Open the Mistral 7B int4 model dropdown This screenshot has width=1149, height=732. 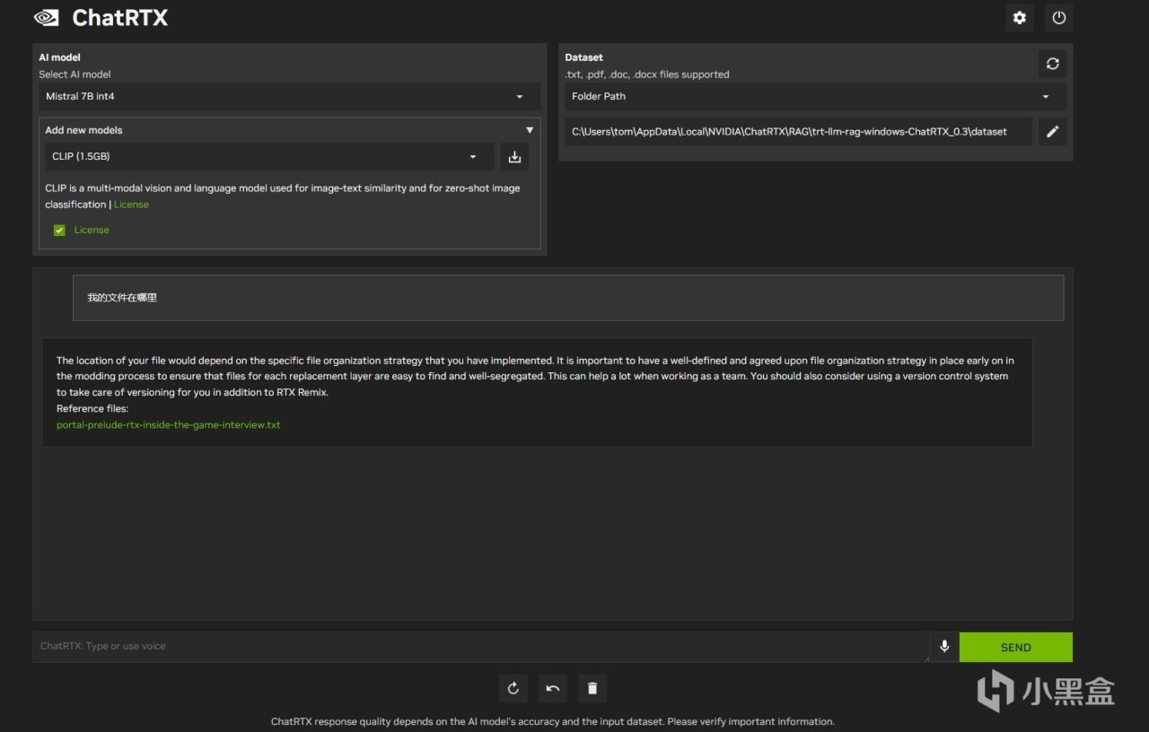(x=289, y=97)
